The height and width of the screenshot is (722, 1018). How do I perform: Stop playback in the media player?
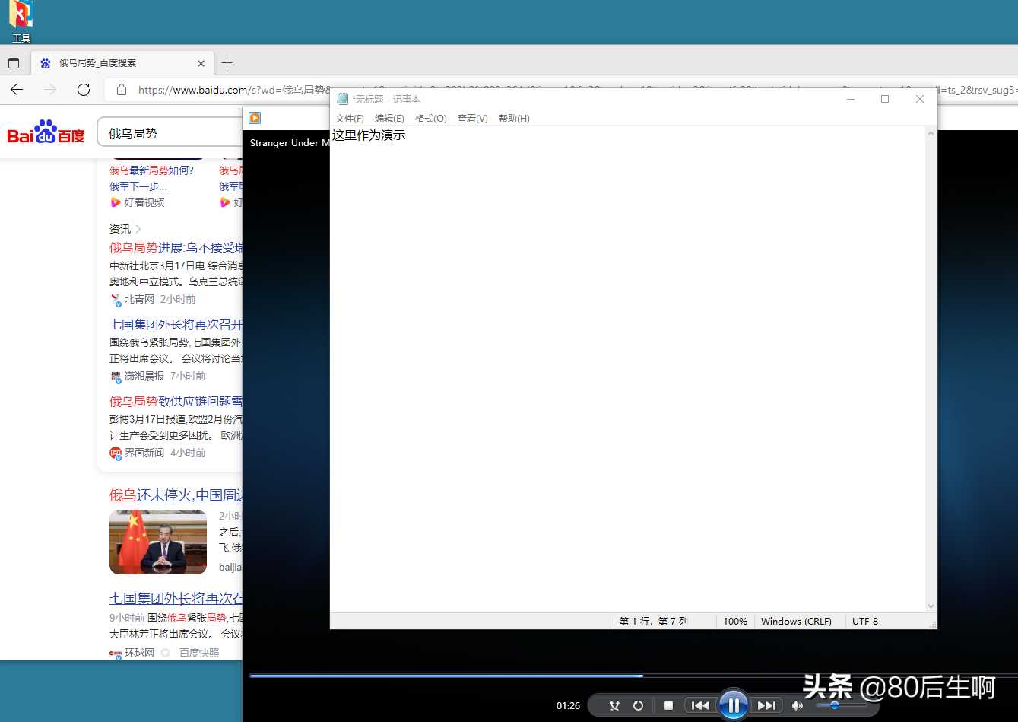click(668, 705)
